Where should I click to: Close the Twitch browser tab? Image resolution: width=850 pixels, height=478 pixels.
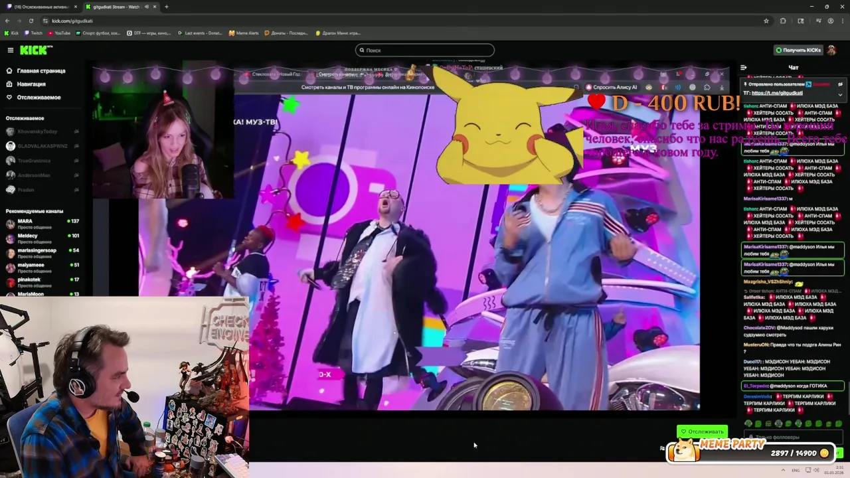75,7
